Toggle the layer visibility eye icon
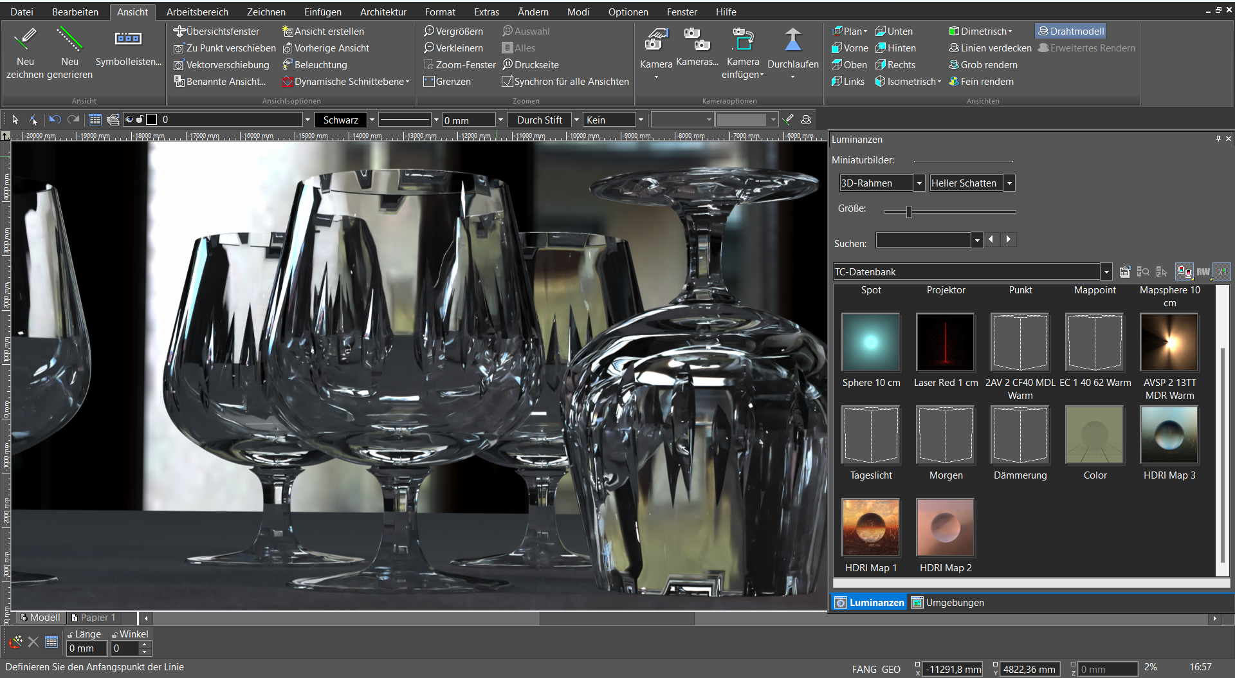Image resolution: width=1235 pixels, height=678 pixels. click(129, 120)
